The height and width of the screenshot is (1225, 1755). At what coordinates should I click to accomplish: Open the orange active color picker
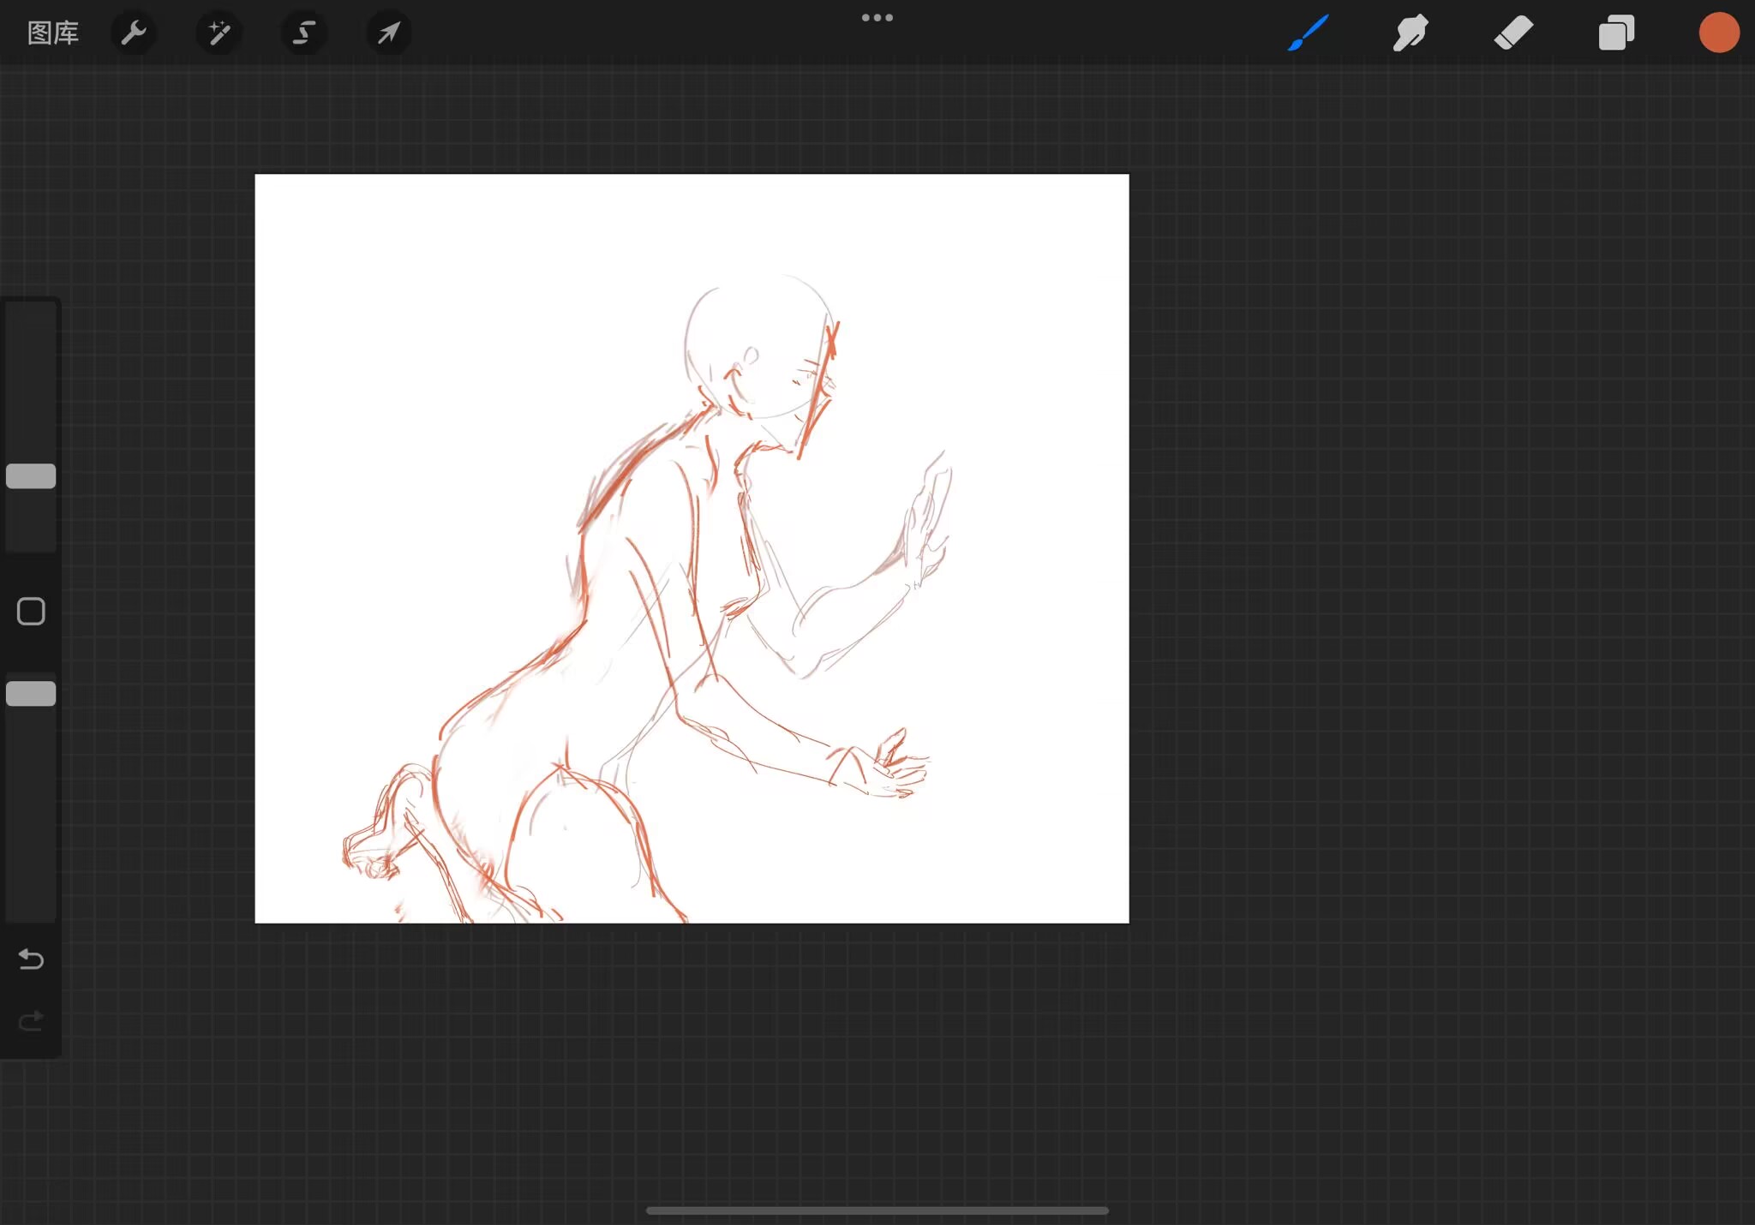point(1718,33)
